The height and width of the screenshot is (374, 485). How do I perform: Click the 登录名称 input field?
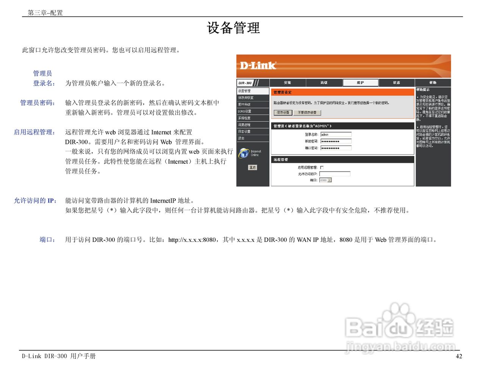tap(336, 134)
